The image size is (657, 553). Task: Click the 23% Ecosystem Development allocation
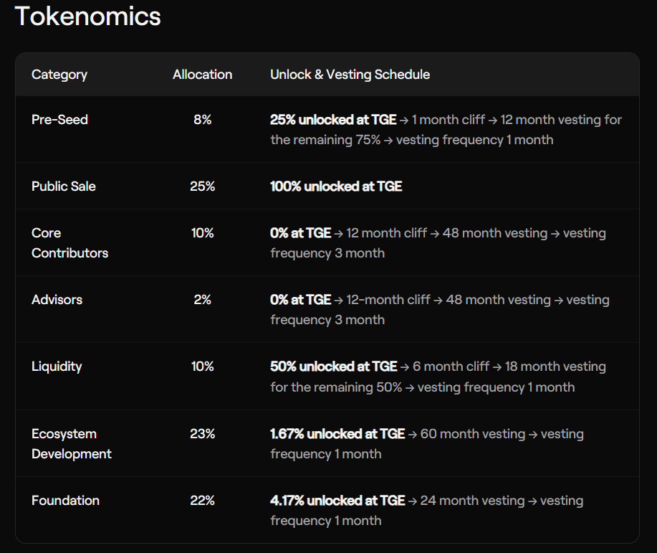pos(202,434)
